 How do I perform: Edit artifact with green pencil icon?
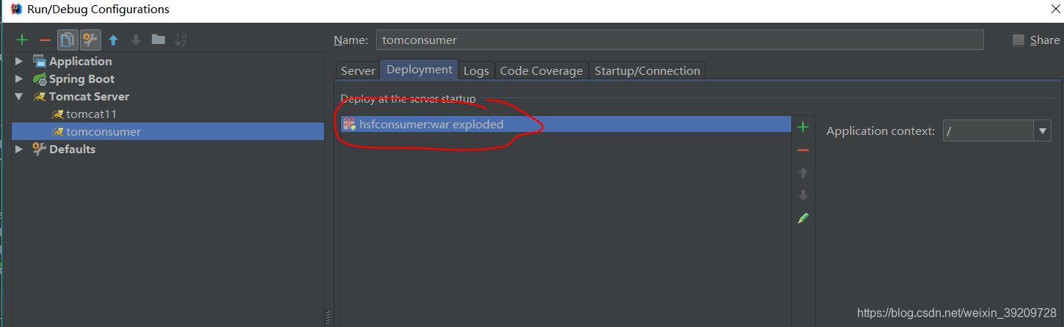(803, 218)
